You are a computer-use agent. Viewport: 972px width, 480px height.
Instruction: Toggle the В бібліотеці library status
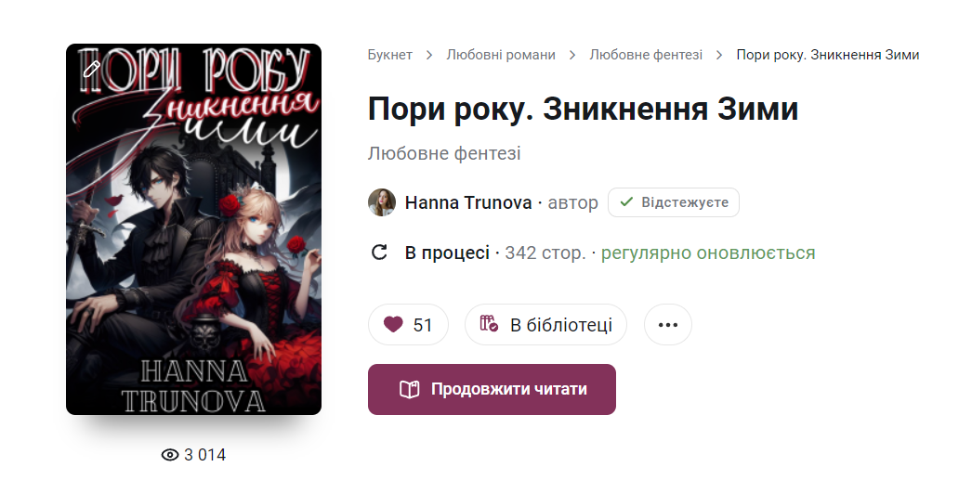click(x=545, y=325)
